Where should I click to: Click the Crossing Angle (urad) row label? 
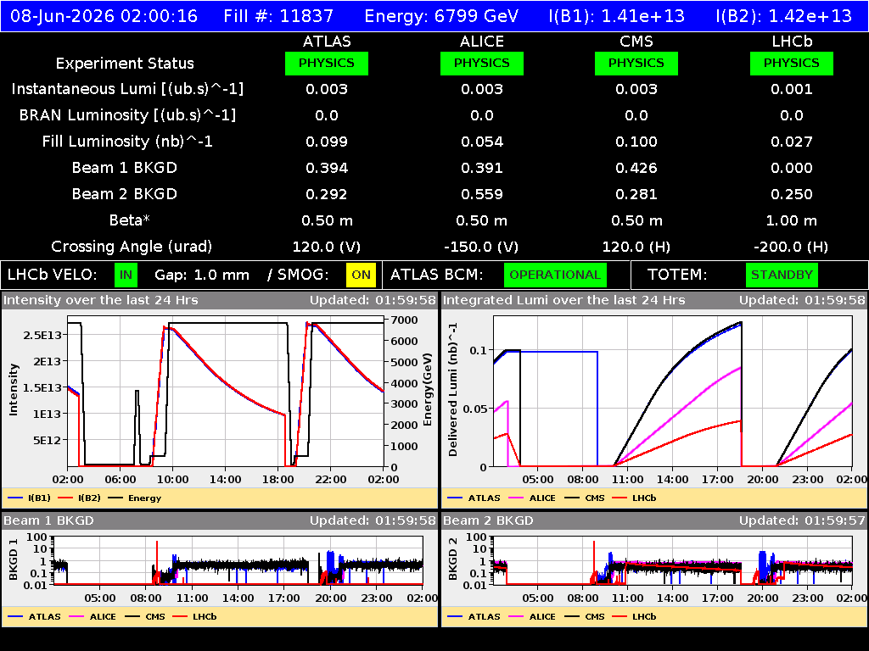click(132, 247)
